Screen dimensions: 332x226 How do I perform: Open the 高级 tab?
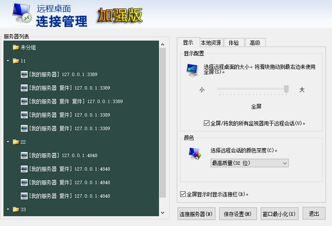tap(255, 43)
